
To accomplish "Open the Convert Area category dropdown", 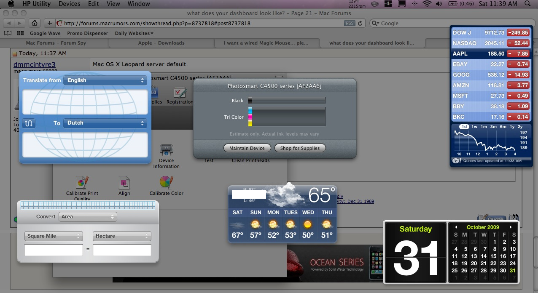I will [x=88, y=217].
